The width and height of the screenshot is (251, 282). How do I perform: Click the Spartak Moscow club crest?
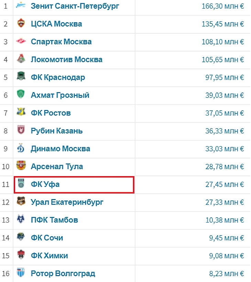21,42
